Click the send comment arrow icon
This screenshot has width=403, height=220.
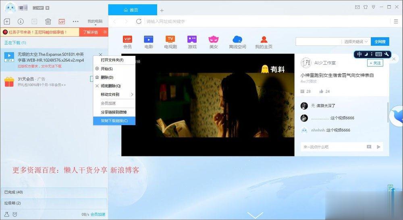click(x=378, y=147)
